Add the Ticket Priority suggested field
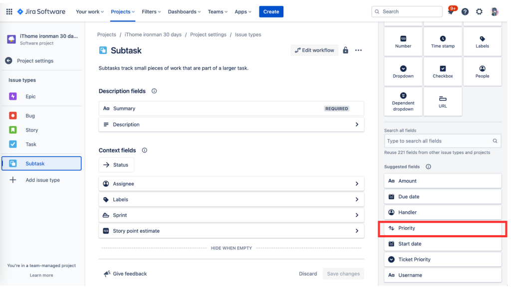This screenshot has height=287, width=511. pos(443,260)
